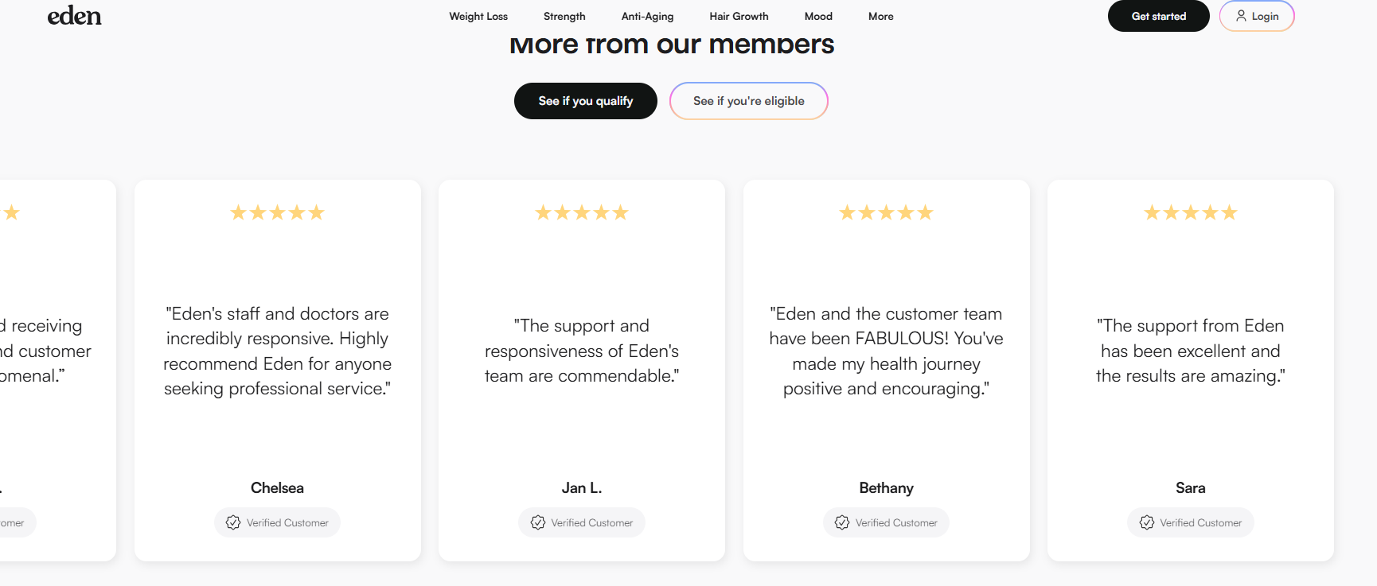The image size is (1377, 586).
Task: Click the eden logo
Action: coord(74,16)
